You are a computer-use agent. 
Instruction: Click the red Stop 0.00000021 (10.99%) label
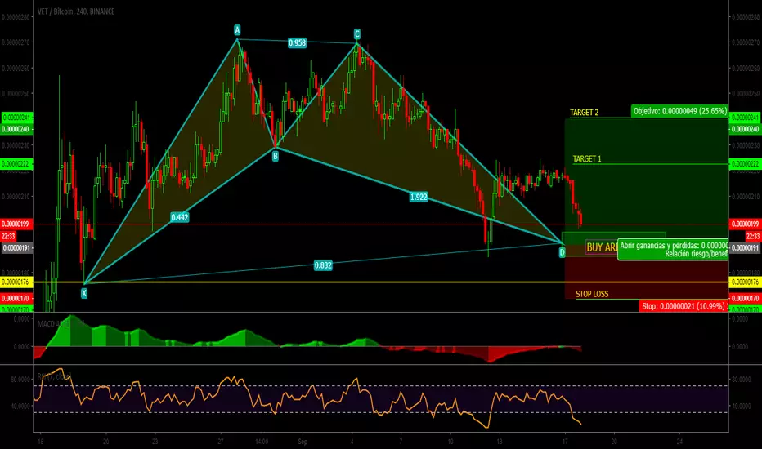(684, 306)
